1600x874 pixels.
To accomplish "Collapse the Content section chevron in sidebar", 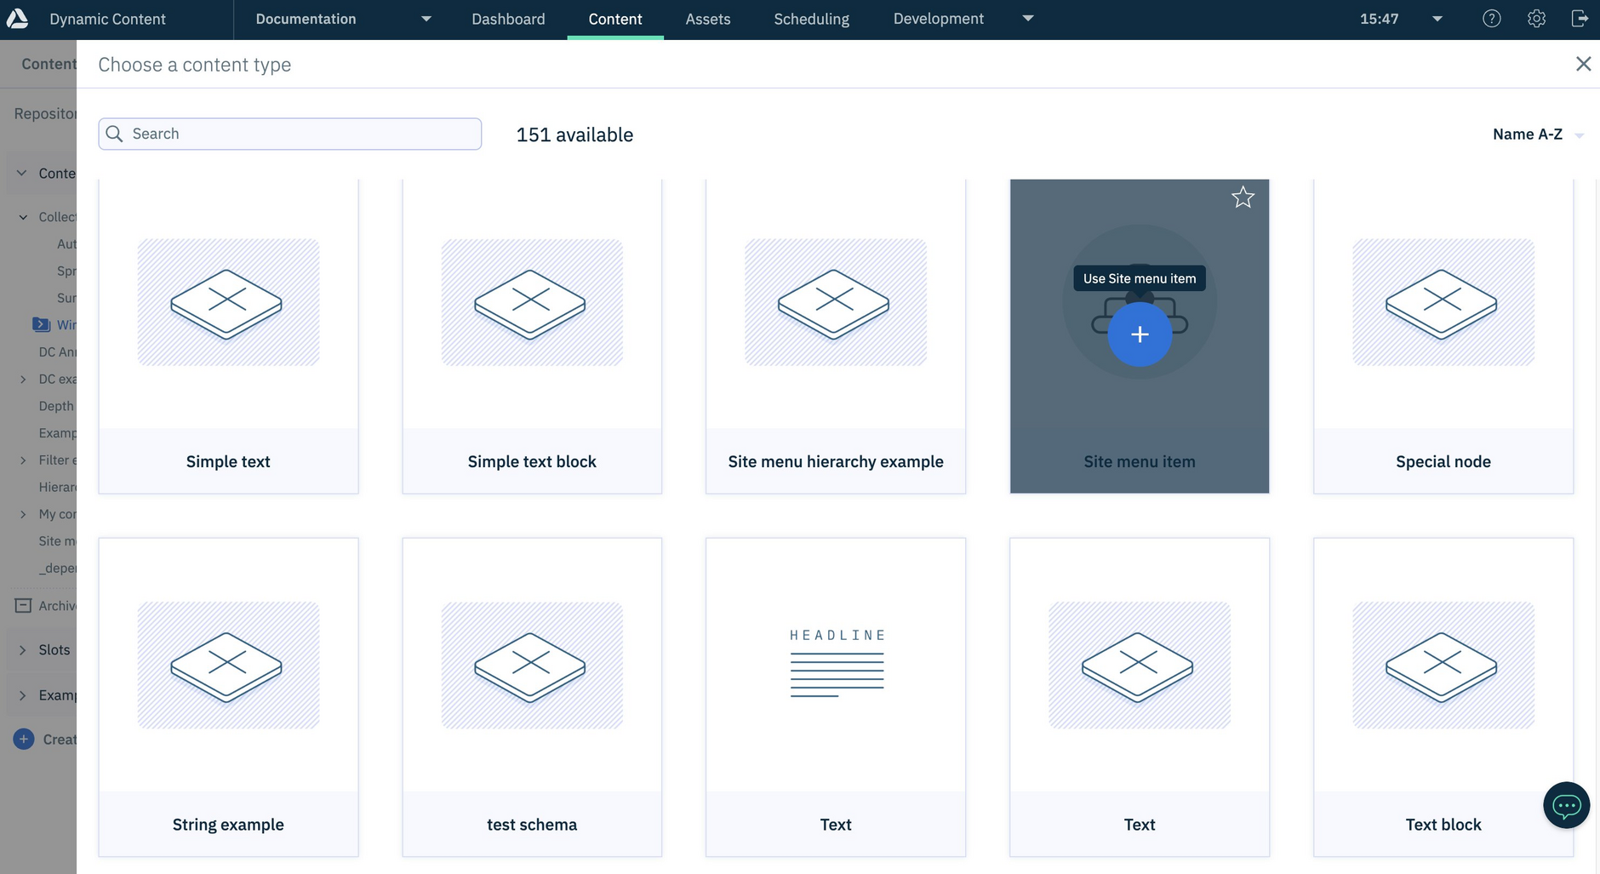I will (22, 173).
